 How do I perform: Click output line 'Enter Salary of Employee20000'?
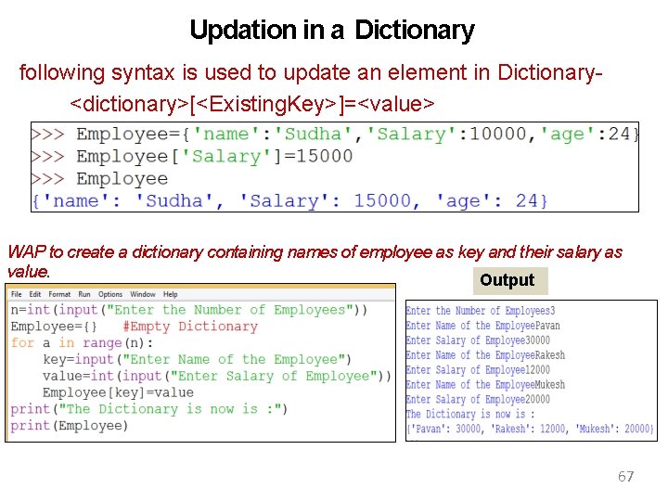[x=478, y=399]
